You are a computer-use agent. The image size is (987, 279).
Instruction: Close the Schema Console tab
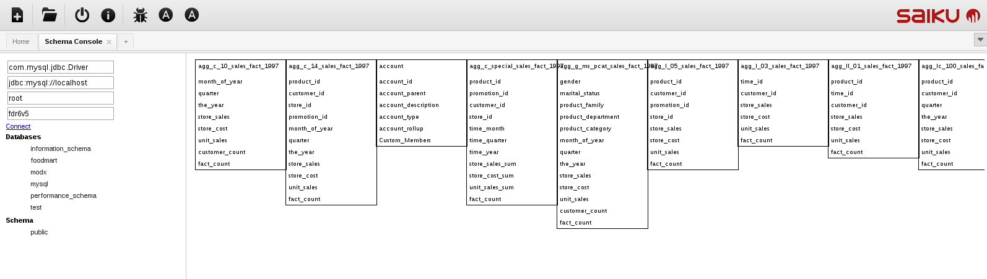point(109,42)
